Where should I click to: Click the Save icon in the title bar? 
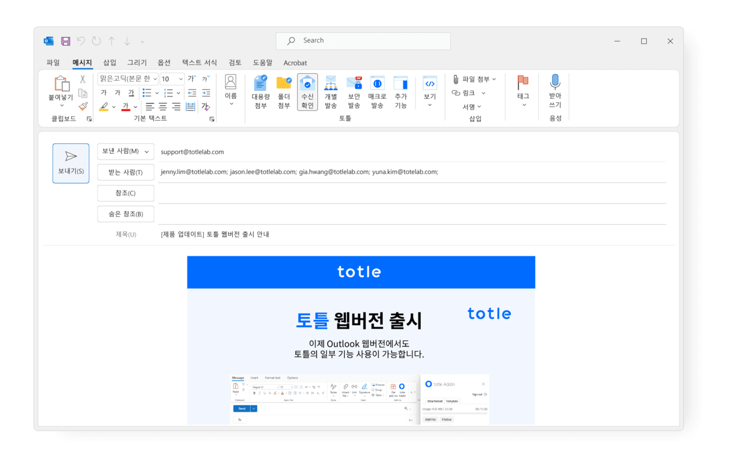pos(65,41)
